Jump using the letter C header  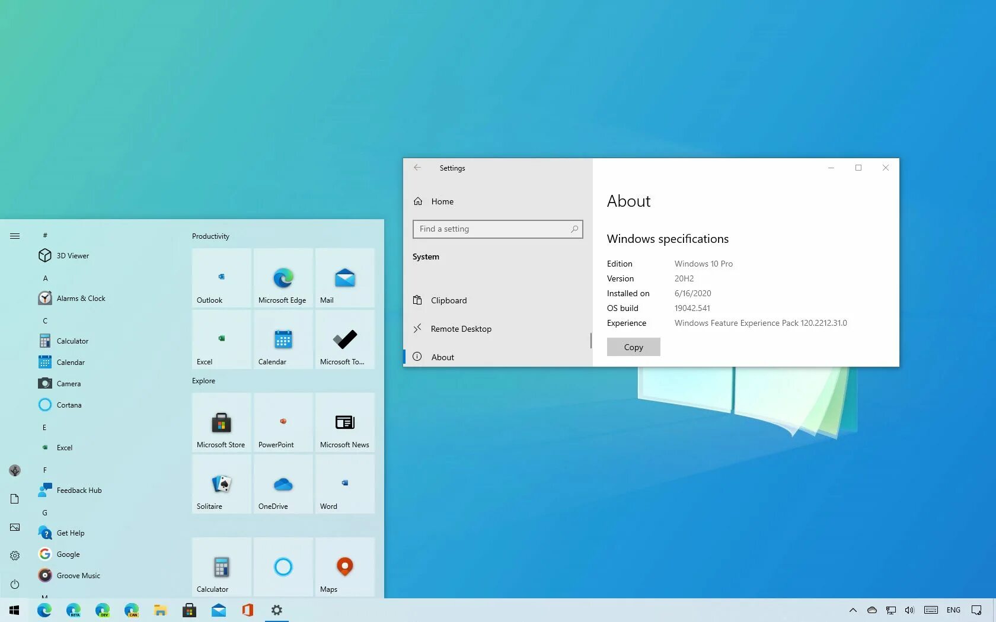coord(45,320)
